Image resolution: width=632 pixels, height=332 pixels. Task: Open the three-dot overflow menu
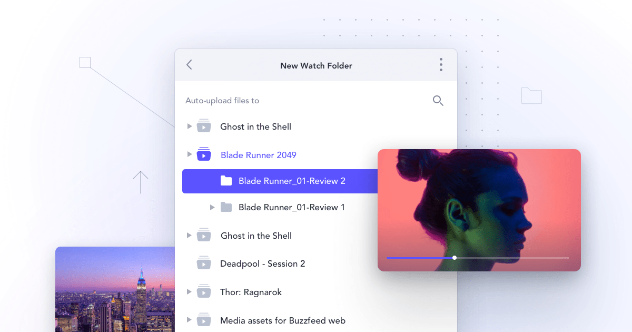(441, 64)
